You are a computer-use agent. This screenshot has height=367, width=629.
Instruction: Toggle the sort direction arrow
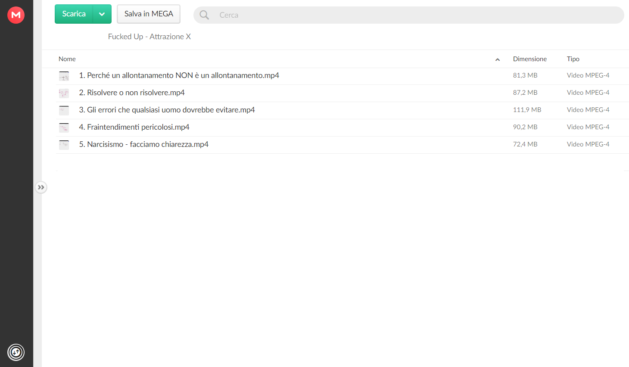point(498,59)
